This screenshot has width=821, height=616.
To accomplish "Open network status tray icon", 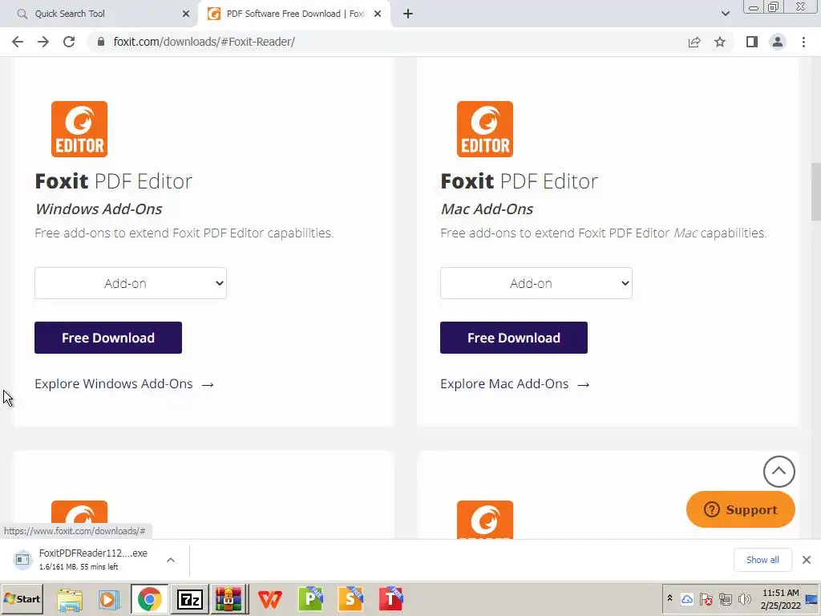I will [725, 598].
